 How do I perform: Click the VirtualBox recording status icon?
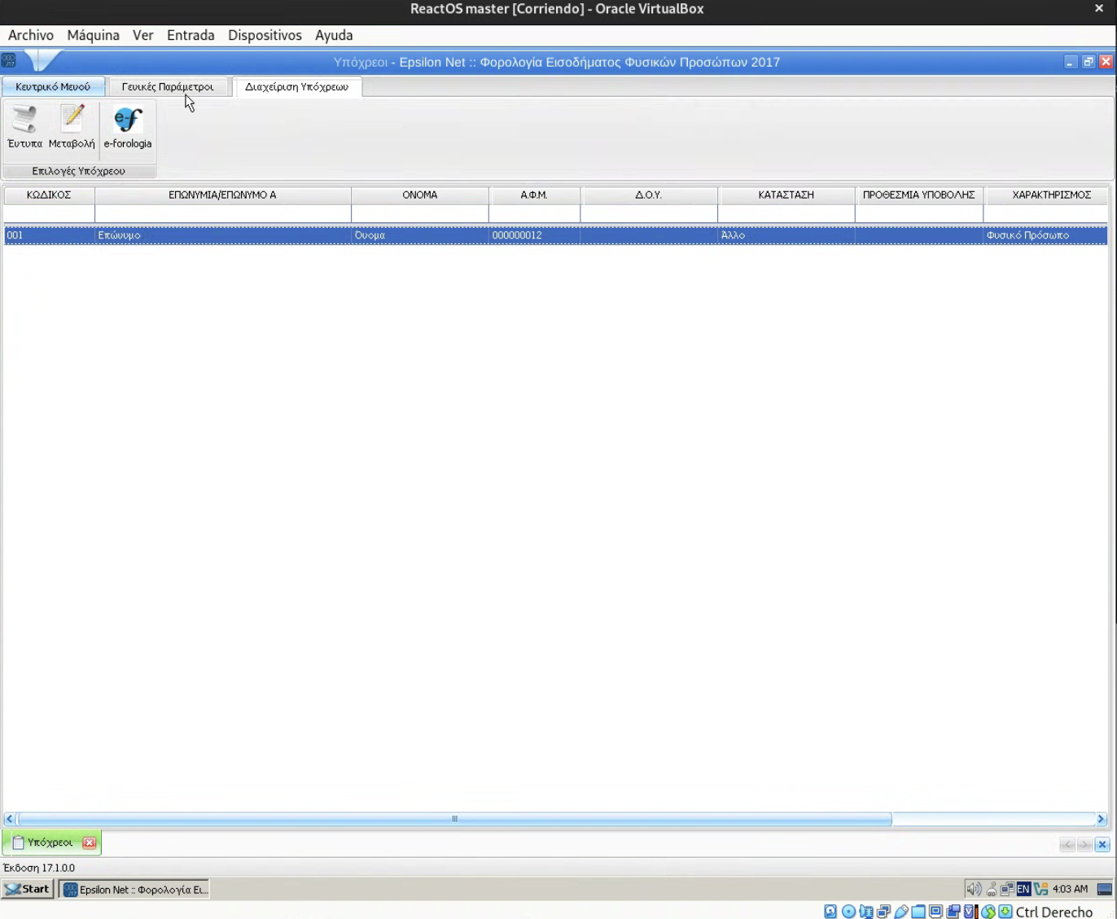(x=953, y=912)
